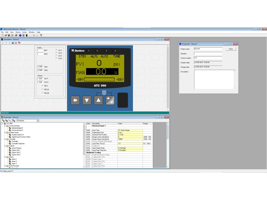Click the Print toolbar icon
This screenshot has width=267, height=200.
click(x=16, y=35)
